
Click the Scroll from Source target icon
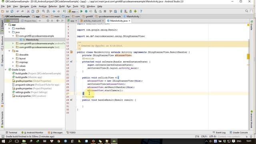click(x=48, y=21)
